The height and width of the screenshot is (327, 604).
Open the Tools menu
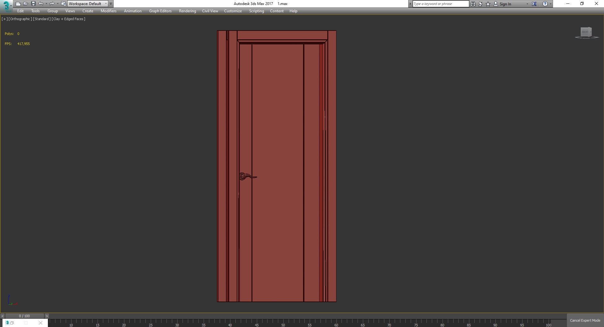coord(35,11)
